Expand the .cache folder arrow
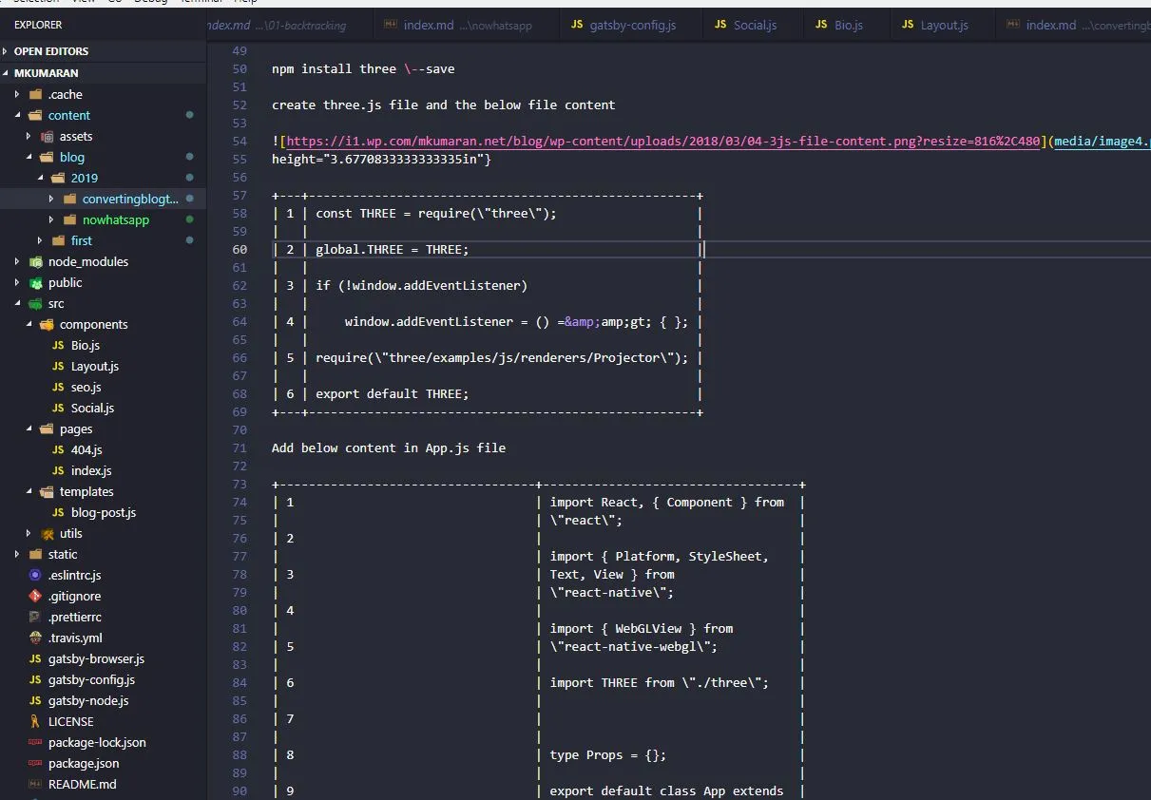Image resolution: width=1151 pixels, height=800 pixels. (17, 94)
